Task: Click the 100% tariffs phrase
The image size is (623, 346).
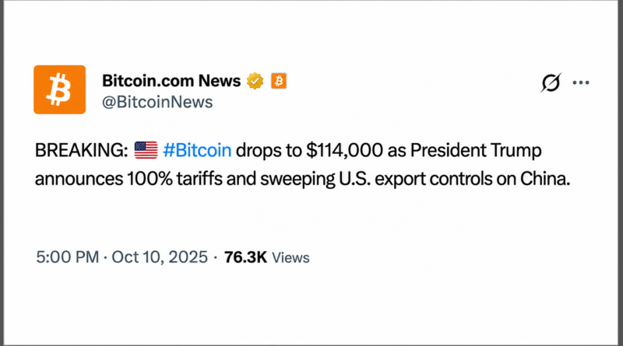Action: point(174,179)
